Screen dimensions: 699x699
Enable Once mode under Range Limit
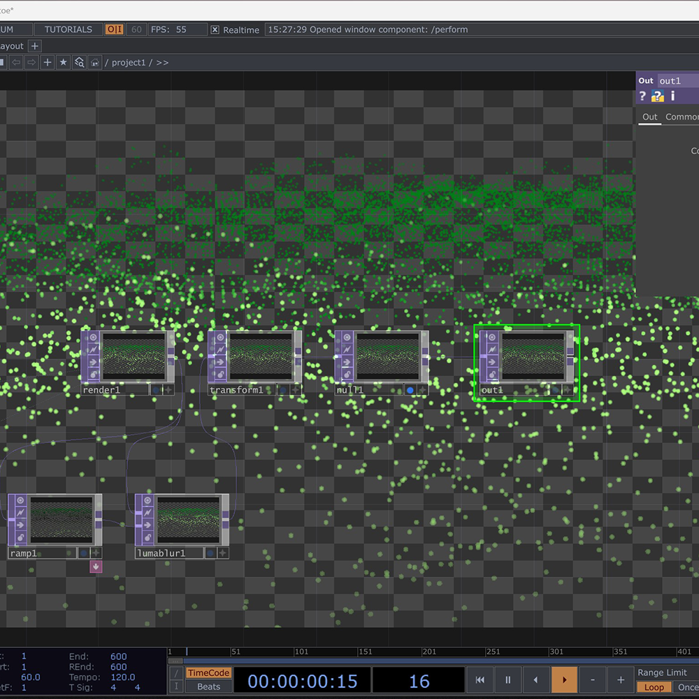687,687
